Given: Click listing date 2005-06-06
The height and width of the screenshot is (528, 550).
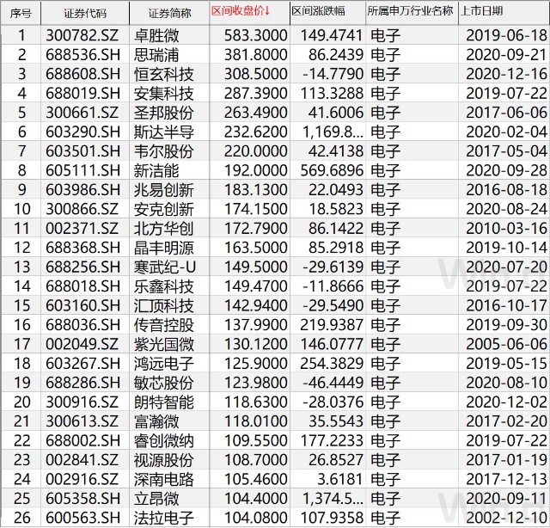Looking at the screenshot, I should 506,344.
